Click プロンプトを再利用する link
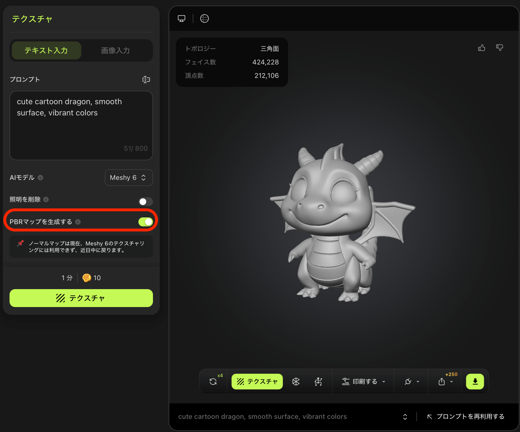This screenshot has width=520, height=432. tap(466, 417)
